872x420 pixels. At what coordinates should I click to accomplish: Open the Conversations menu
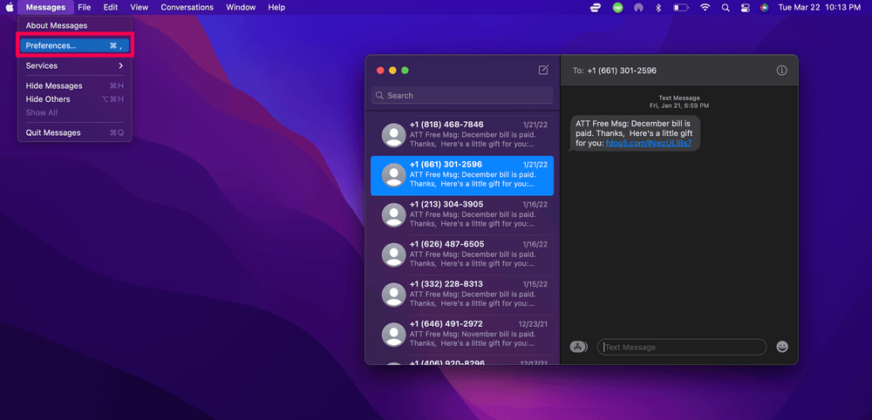187,7
